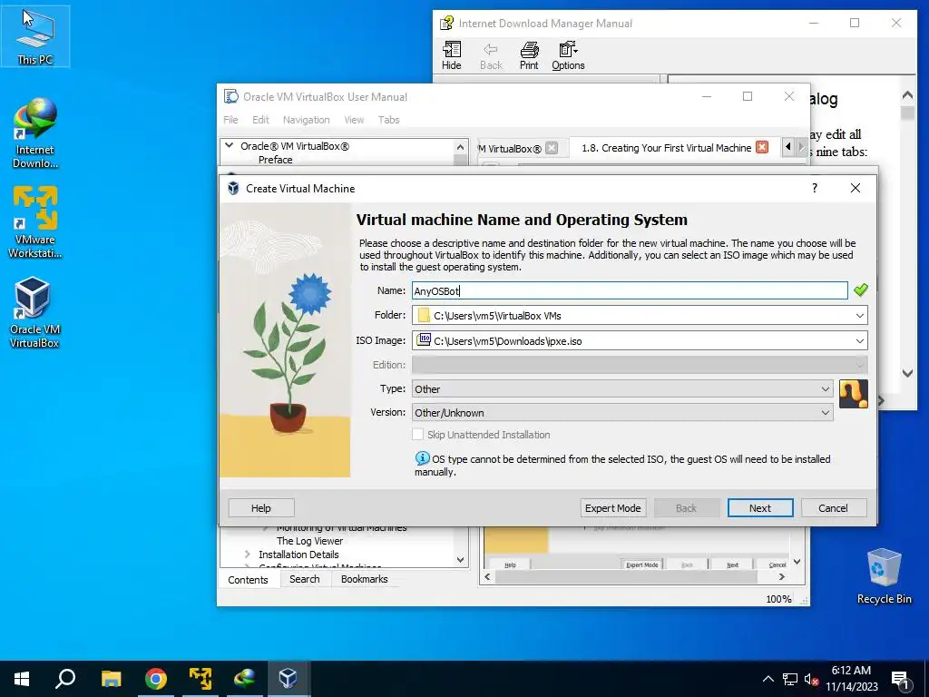Click Print in IDM Manual toolbar

(529, 55)
